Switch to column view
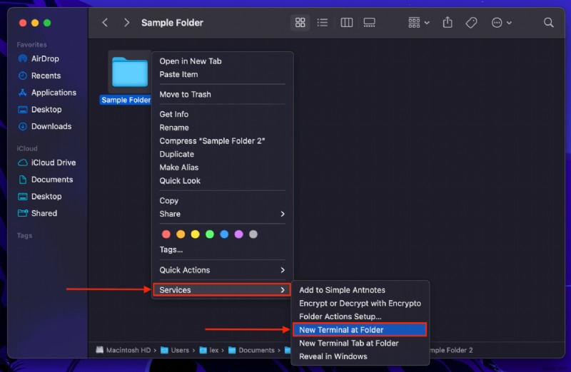This screenshot has height=372, width=571. 346,23
